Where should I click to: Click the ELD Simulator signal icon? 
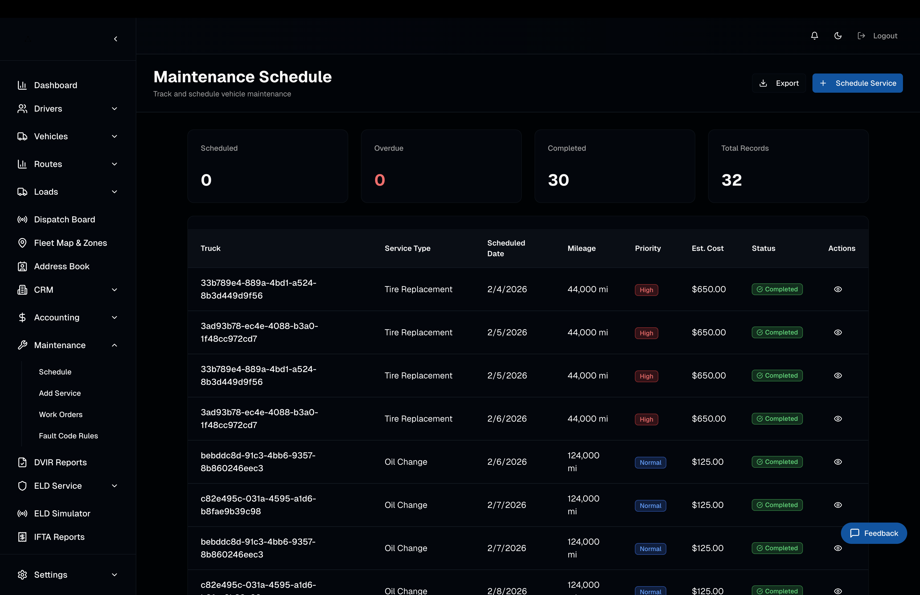(x=22, y=513)
